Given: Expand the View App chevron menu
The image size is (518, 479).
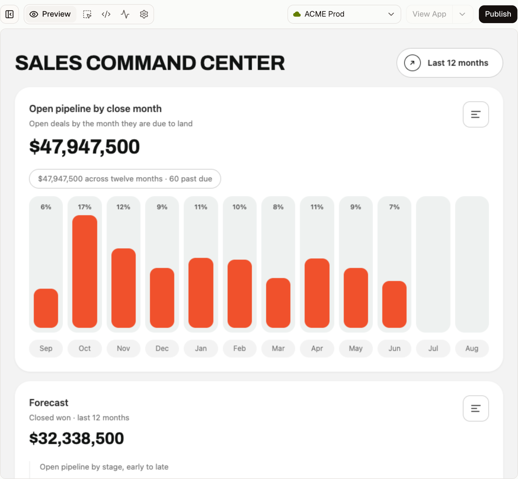Looking at the screenshot, I should [x=462, y=14].
